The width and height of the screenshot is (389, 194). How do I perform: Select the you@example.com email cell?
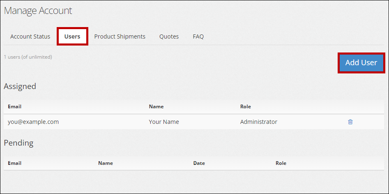point(33,122)
